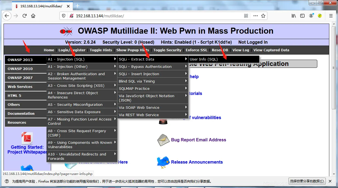The width and height of the screenshot is (338, 188).
Task: Open View Captured Data link
Action: pos(271,50)
